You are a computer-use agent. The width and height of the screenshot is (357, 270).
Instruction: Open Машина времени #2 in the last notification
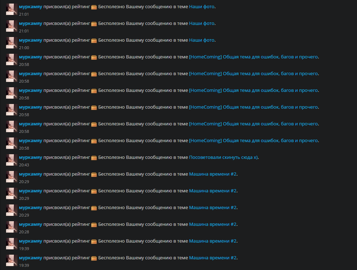point(212,258)
